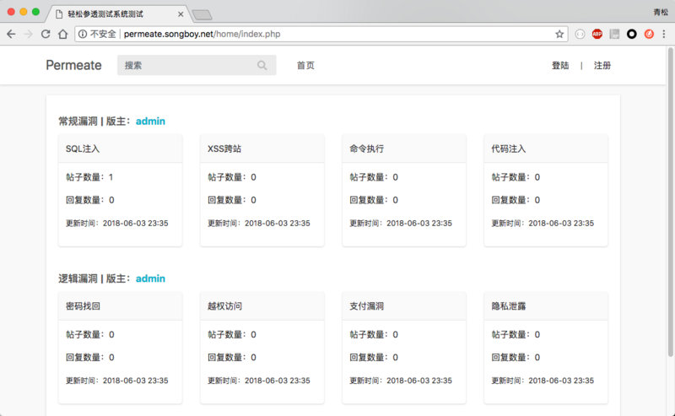675x416 pixels.
Task: Click the grey square extension icon
Action: coord(614,34)
